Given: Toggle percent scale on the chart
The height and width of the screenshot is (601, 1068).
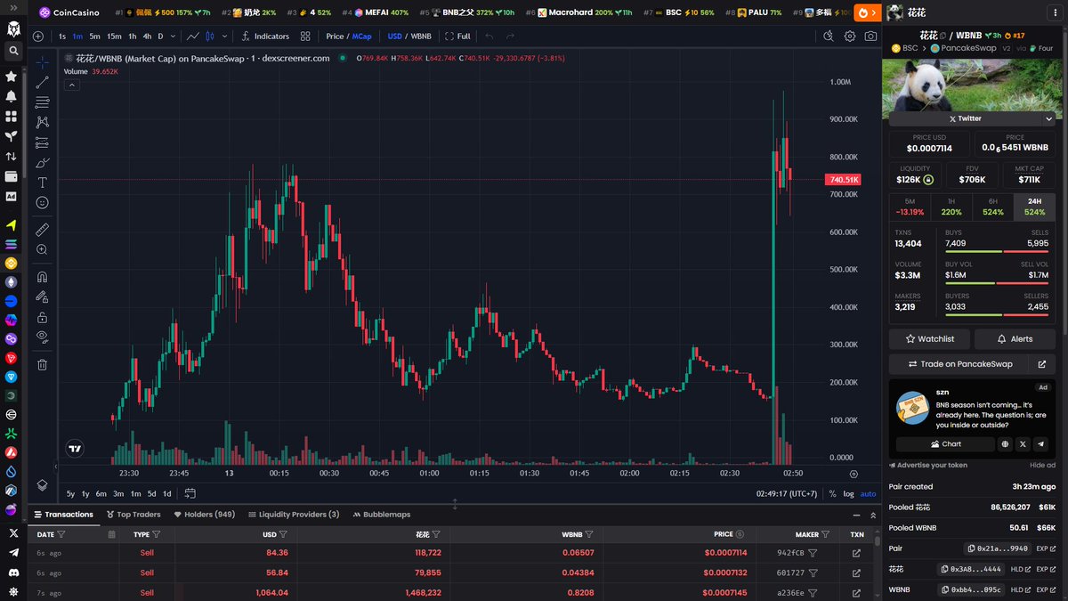Looking at the screenshot, I should point(832,493).
